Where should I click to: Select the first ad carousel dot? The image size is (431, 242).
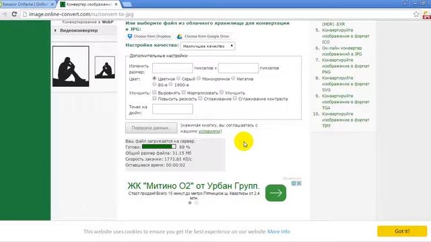[190, 203]
